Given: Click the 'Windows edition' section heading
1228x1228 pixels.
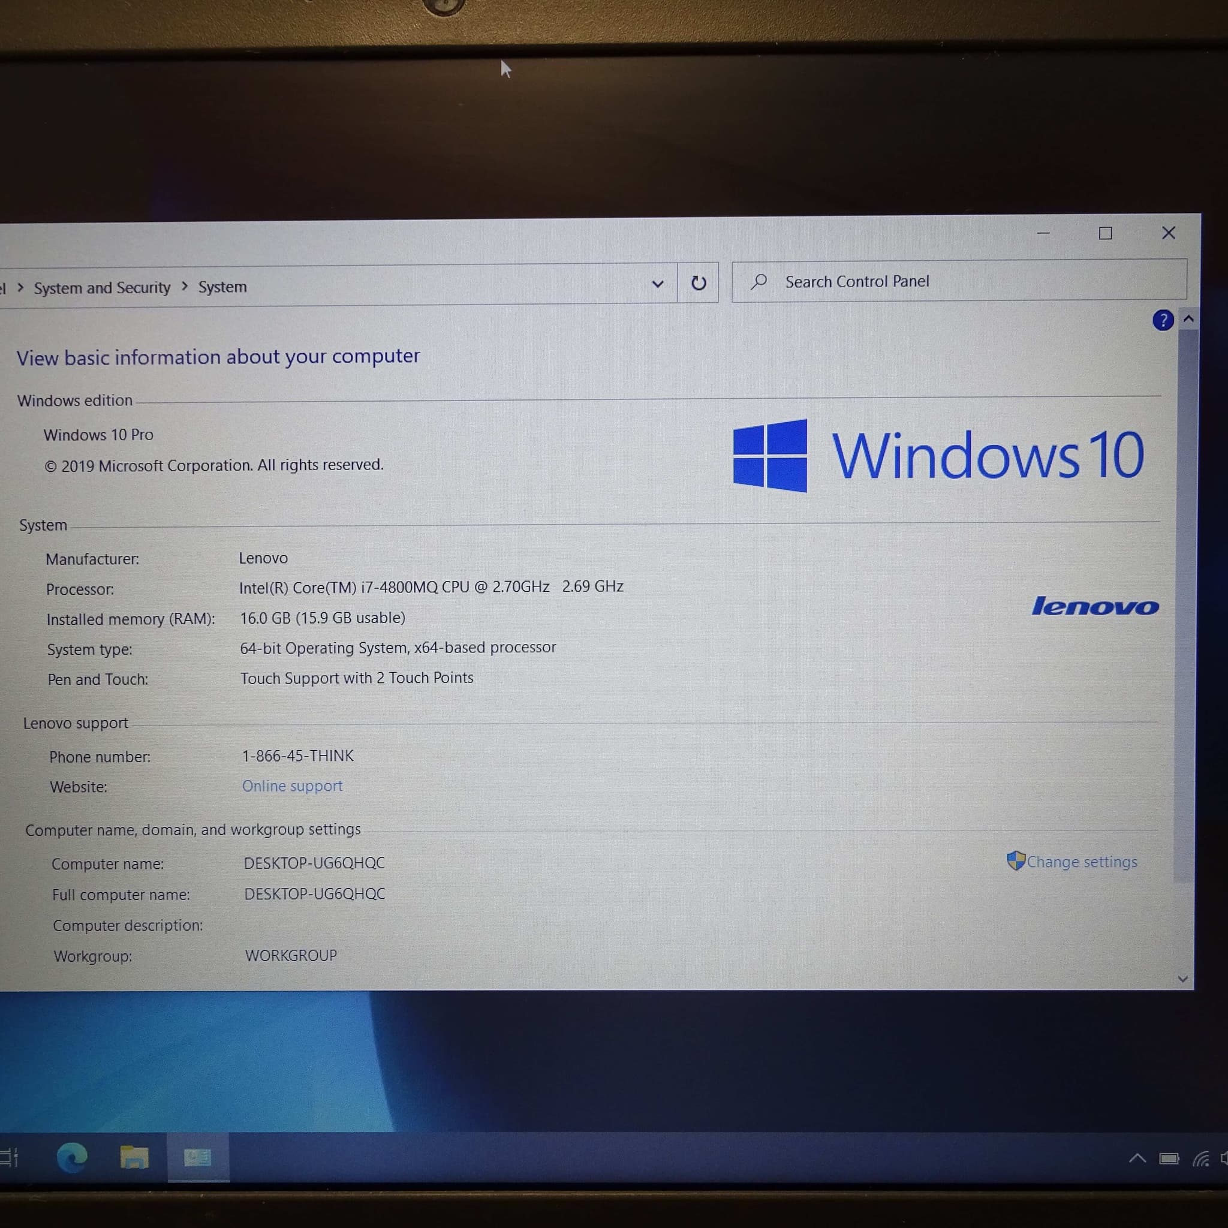Looking at the screenshot, I should (75, 401).
